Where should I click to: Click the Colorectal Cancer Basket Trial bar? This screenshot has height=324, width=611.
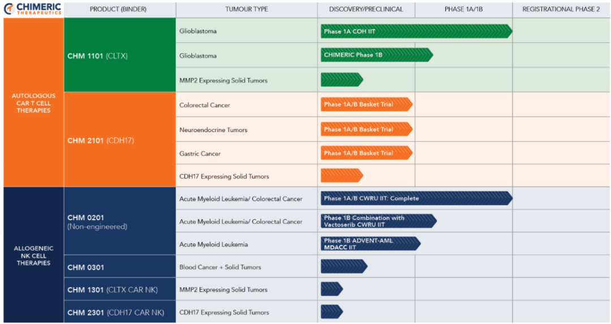[366, 104]
